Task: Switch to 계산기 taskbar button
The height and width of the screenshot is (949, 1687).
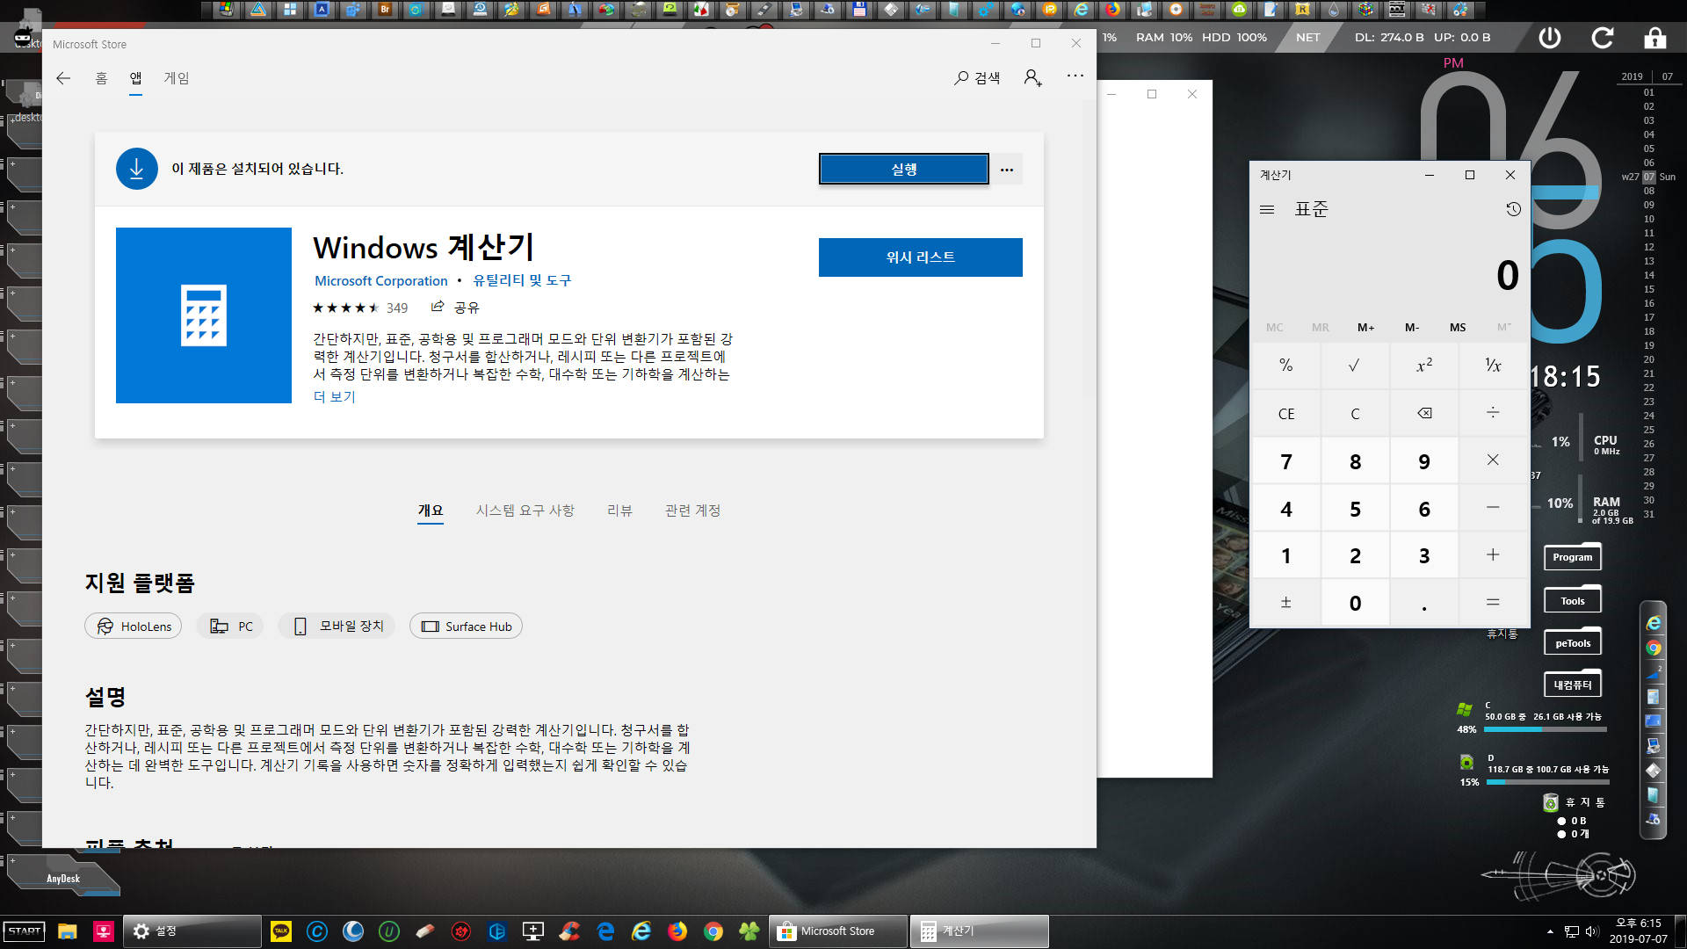Action: [979, 931]
